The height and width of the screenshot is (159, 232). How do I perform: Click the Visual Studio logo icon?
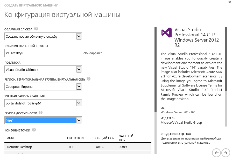coord(166,32)
